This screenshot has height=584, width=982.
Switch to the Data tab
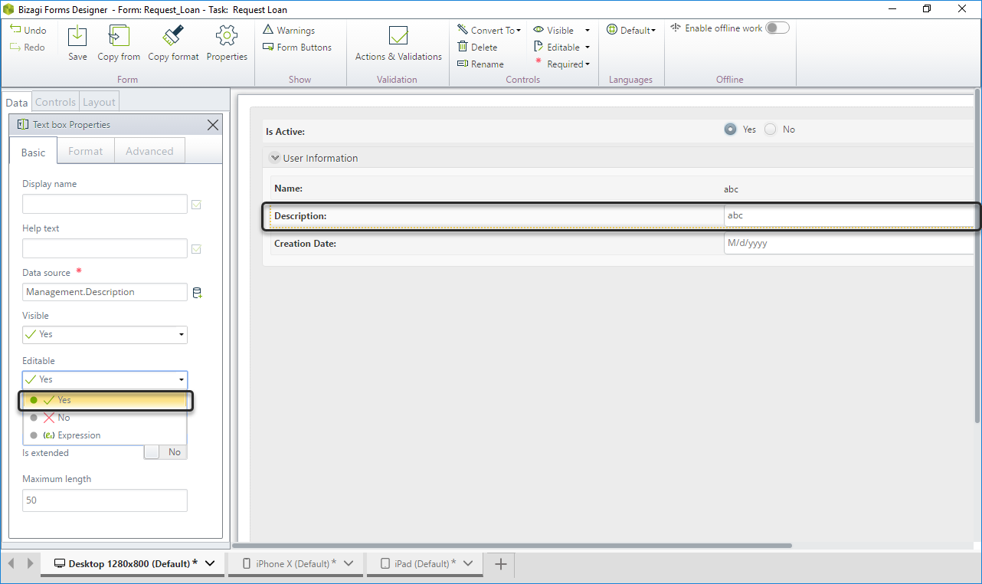(16, 102)
